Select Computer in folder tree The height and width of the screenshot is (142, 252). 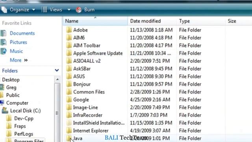pyautogui.click(x=17, y=103)
